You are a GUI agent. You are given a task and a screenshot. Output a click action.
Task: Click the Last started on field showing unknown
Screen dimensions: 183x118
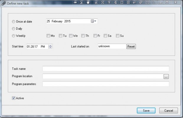click(112, 46)
